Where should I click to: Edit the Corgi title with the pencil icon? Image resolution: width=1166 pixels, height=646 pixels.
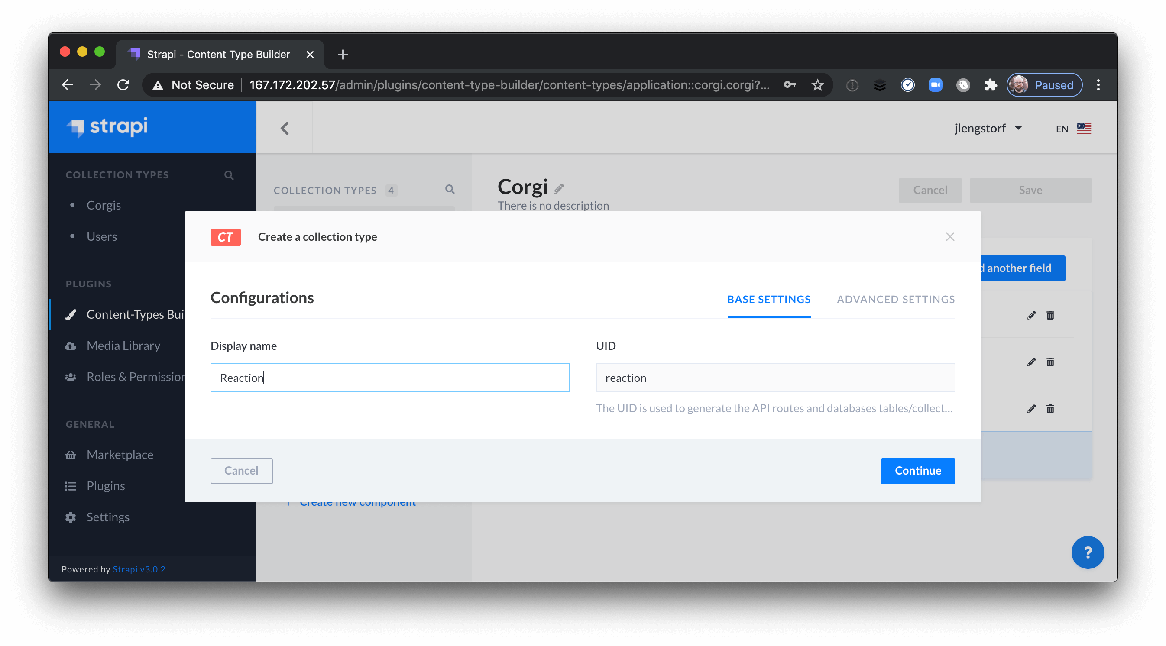click(x=560, y=187)
